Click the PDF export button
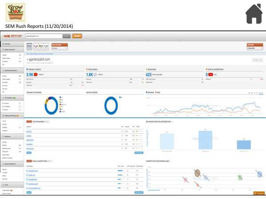Viewport: 266px width, 199px height. pos(261,60)
